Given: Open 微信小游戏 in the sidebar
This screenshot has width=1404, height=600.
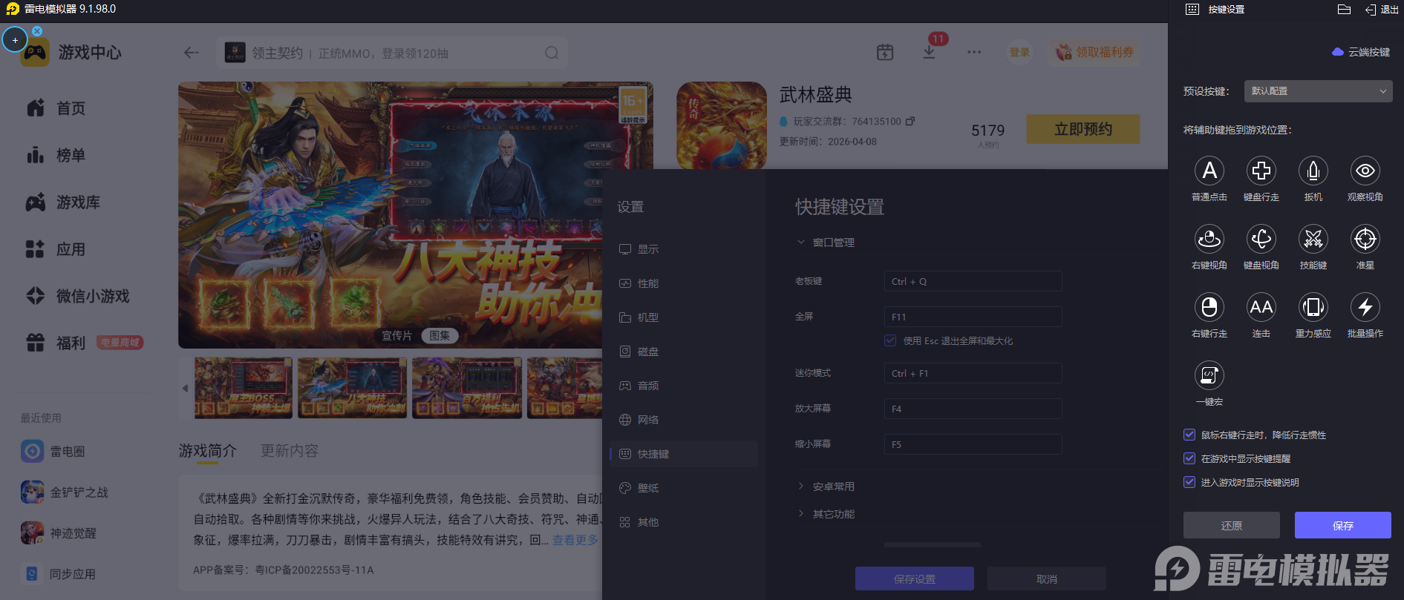Looking at the screenshot, I should pos(78,296).
